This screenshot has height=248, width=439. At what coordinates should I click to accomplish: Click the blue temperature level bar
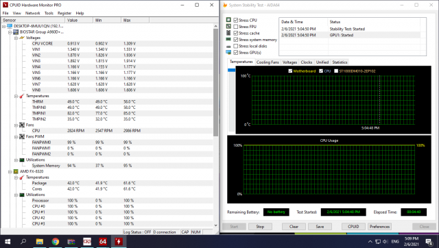[231, 70]
